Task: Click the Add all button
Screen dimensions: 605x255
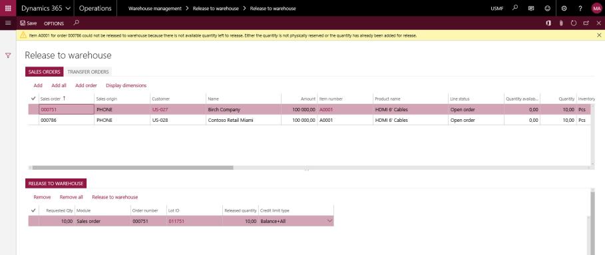Action: pos(59,85)
